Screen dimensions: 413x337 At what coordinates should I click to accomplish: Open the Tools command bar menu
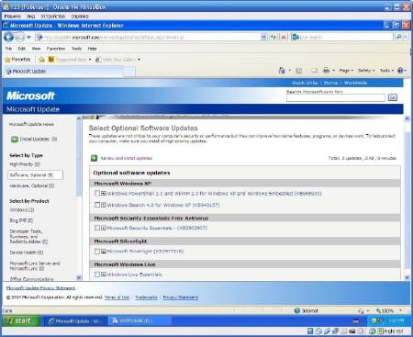(386, 71)
